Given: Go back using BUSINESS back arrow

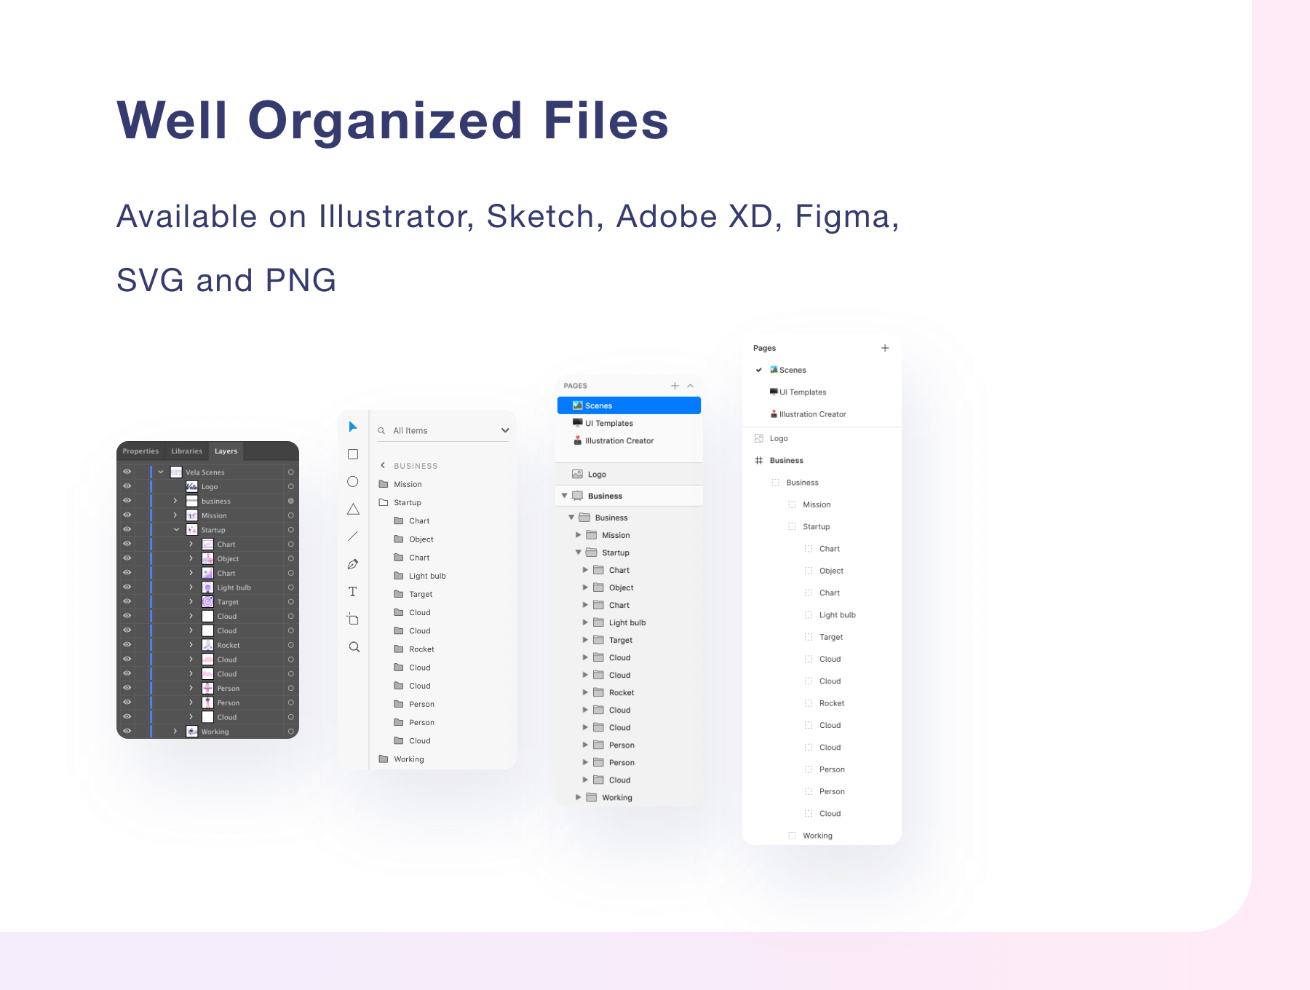Looking at the screenshot, I should tap(383, 465).
